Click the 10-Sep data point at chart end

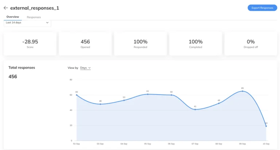click(266, 126)
